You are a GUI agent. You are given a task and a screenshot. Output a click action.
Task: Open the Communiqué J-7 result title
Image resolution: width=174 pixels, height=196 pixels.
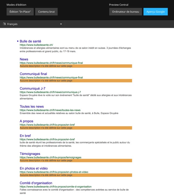(x=32, y=88)
